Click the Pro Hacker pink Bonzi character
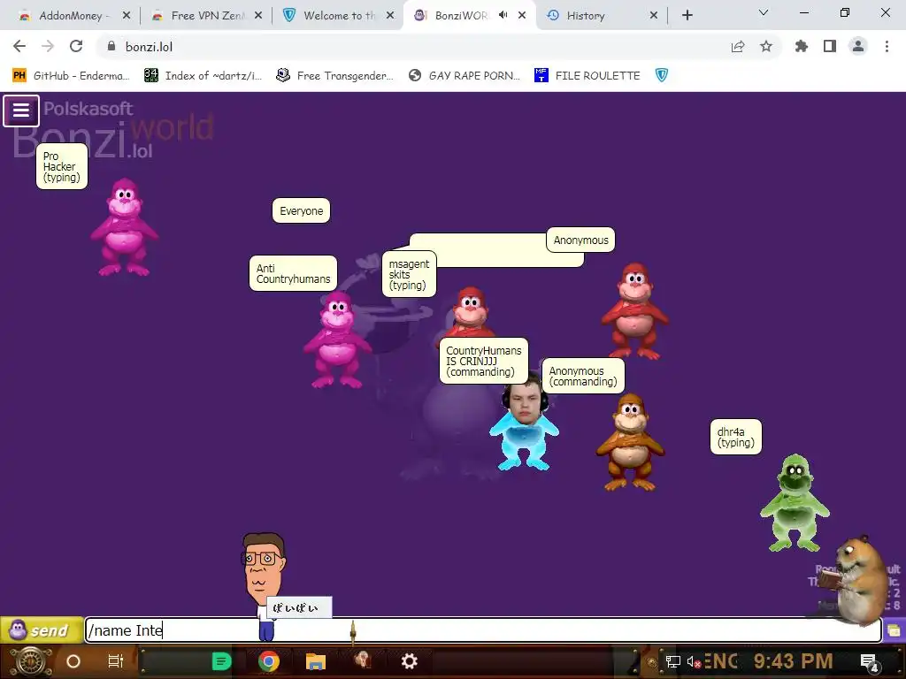Image resolution: width=906 pixels, height=679 pixels. click(x=124, y=227)
